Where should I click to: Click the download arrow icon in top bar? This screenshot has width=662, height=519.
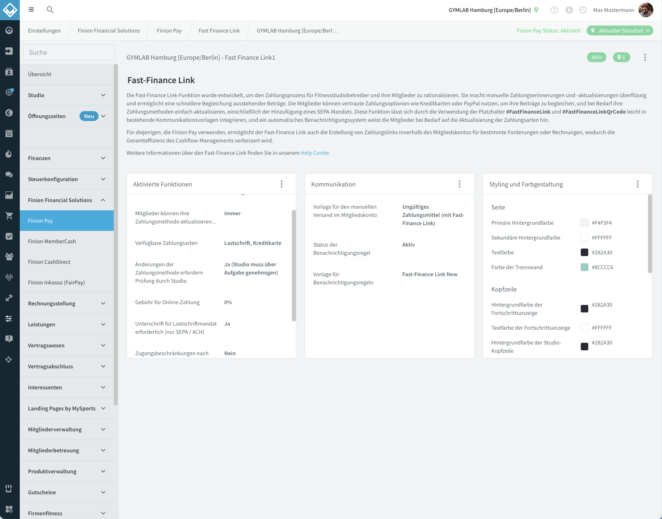coord(569,10)
